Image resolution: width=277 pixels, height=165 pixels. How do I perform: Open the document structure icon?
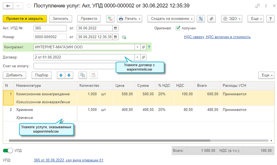(x=201, y=19)
